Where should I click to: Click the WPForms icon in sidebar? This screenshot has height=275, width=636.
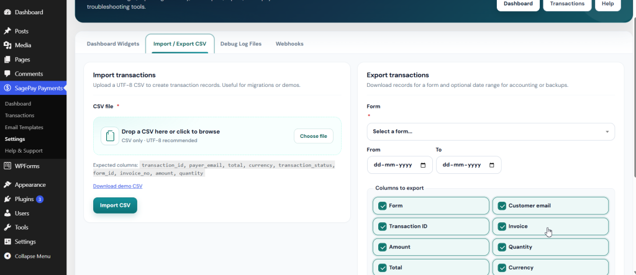[7, 166]
